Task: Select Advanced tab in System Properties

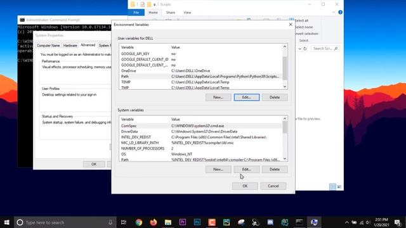Action: pos(88,45)
